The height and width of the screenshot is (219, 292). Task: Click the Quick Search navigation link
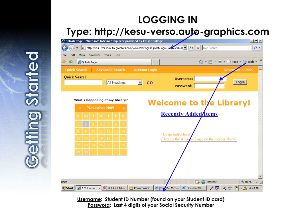pyautogui.click(x=76, y=70)
